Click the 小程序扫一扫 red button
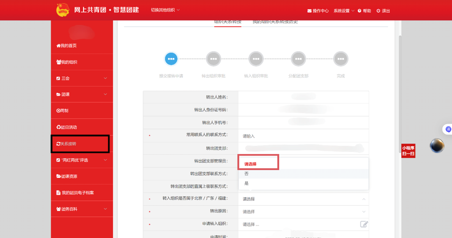The width and height of the screenshot is (452, 238). tap(408, 151)
